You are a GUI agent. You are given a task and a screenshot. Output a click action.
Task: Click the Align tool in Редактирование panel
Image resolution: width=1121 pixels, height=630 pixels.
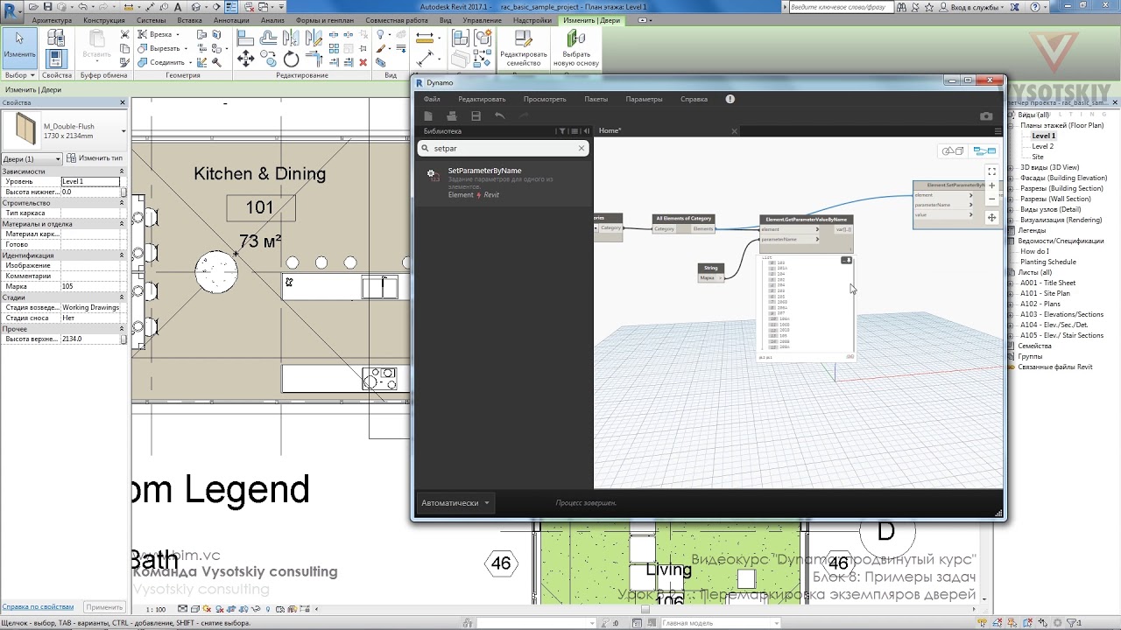tap(245, 38)
